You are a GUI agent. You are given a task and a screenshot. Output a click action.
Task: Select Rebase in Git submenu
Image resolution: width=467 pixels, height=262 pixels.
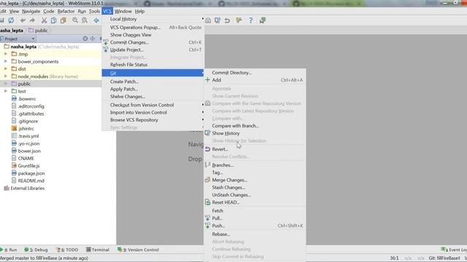click(x=255, y=234)
